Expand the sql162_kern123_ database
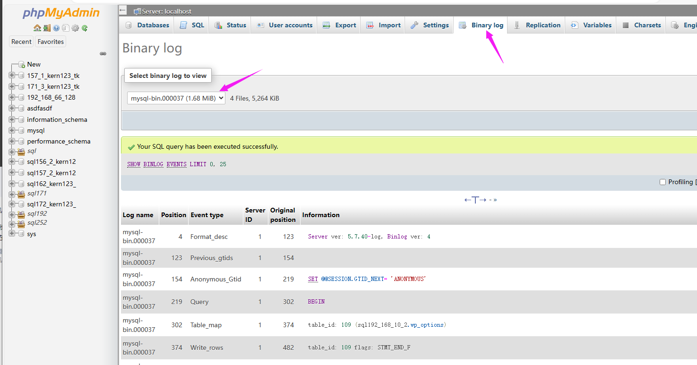Viewport: 697px width, 365px height. click(x=12, y=184)
